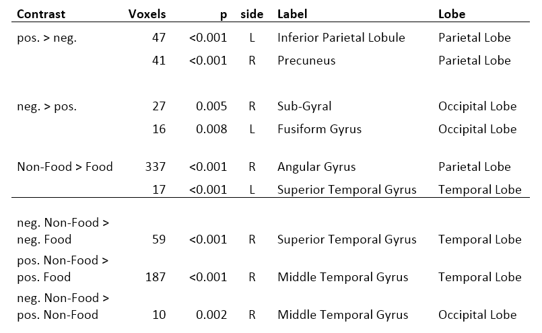Click the Voxels column header
Viewport: 542px width, 333px height.
click(147, 14)
